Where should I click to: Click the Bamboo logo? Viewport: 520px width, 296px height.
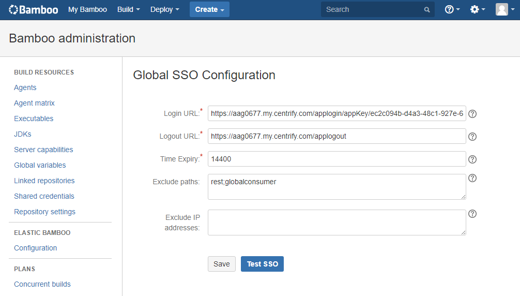click(x=34, y=9)
